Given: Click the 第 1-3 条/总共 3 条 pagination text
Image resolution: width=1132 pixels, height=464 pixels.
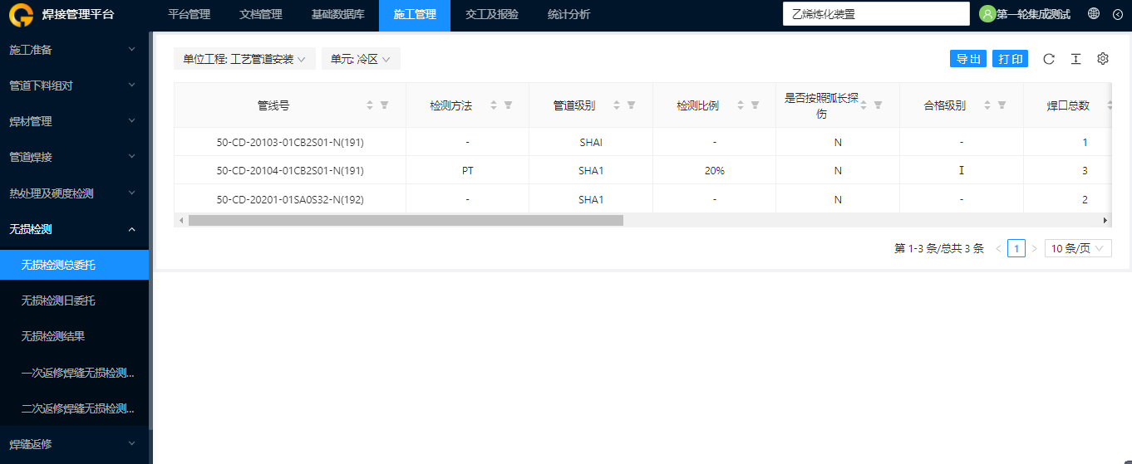Looking at the screenshot, I should click(x=939, y=248).
